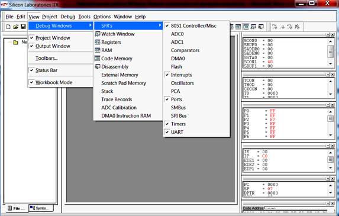The image size is (339, 216).
Task: Click scroll-up arrow in SCON0 panel
Action: tap(330, 41)
